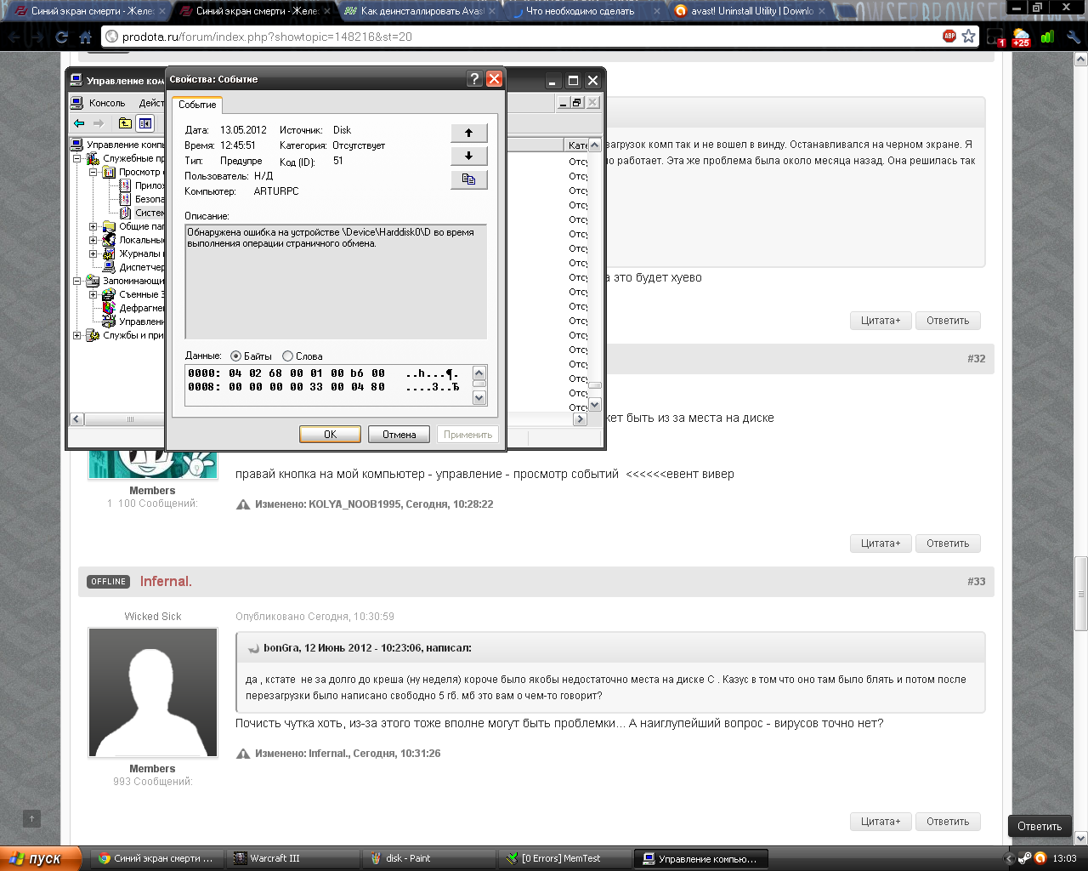The image size is (1088, 871).
Task: Switch to the avast! Uninstall Utility tab
Action: [x=750, y=11]
